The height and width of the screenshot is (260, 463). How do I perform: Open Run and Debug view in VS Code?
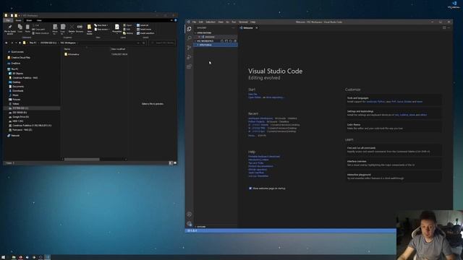190,57
